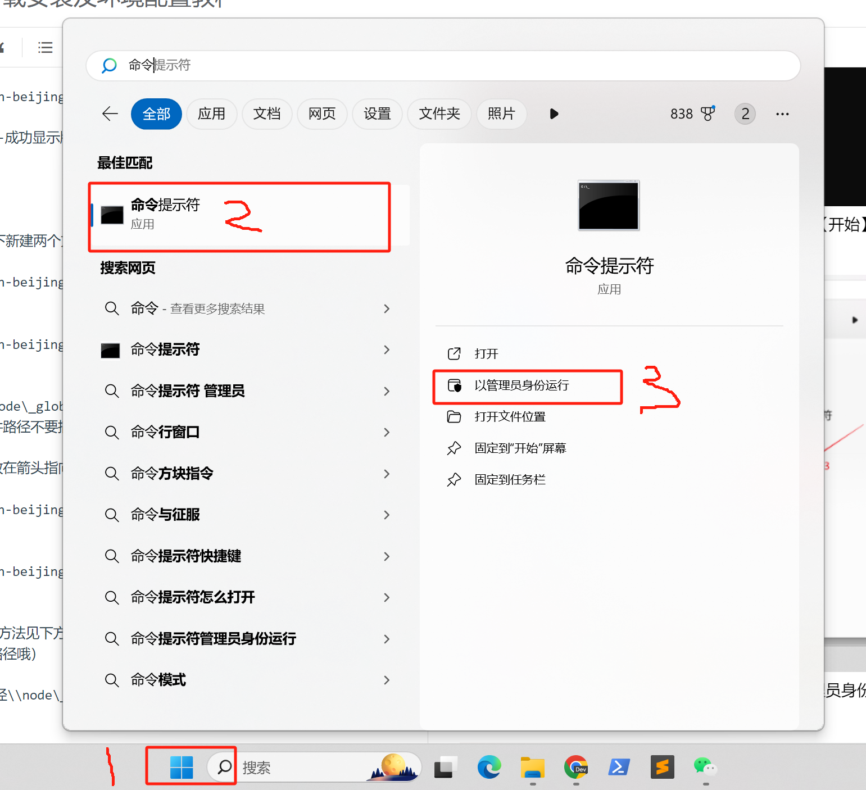
Task: Select the 文档 filter tab
Action: click(x=267, y=114)
